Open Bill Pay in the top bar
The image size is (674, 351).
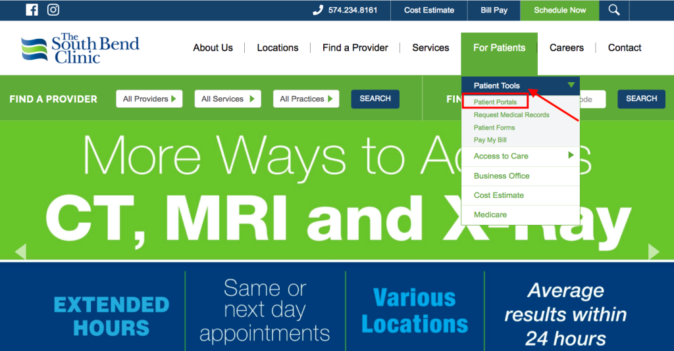(x=494, y=11)
